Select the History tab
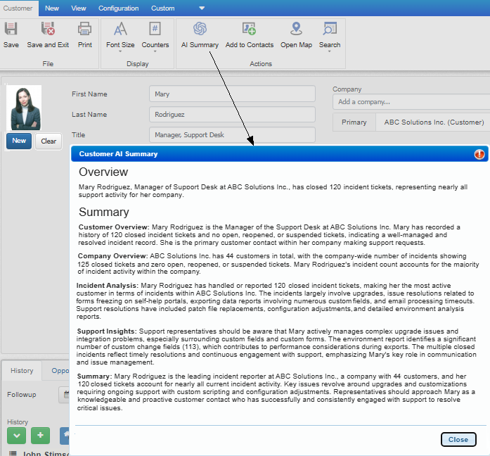 click(x=22, y=370)
